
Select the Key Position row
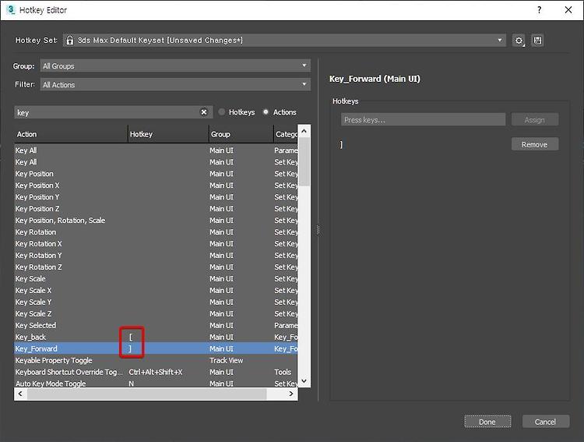point(156,173)
